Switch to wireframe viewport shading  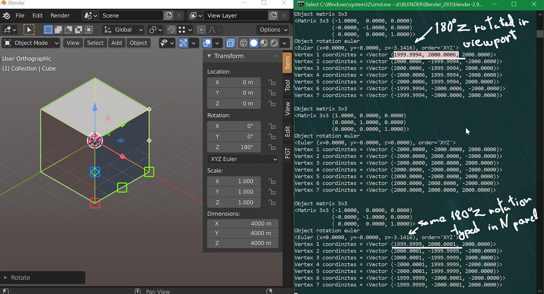point(244,43)
